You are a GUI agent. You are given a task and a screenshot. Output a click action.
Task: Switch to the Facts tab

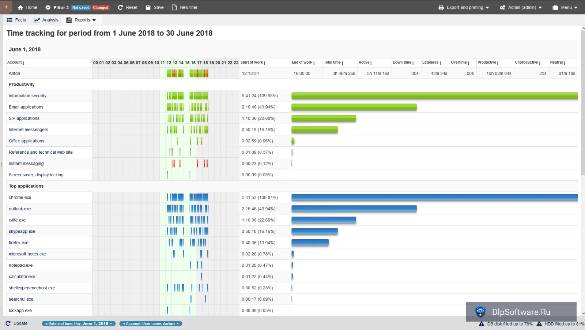[16, 20]
